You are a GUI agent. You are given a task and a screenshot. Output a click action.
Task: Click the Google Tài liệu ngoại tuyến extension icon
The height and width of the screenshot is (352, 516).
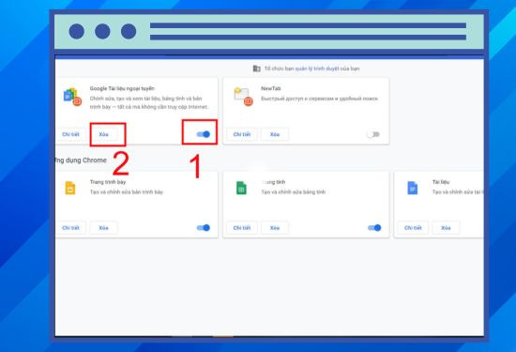point(72,97)
